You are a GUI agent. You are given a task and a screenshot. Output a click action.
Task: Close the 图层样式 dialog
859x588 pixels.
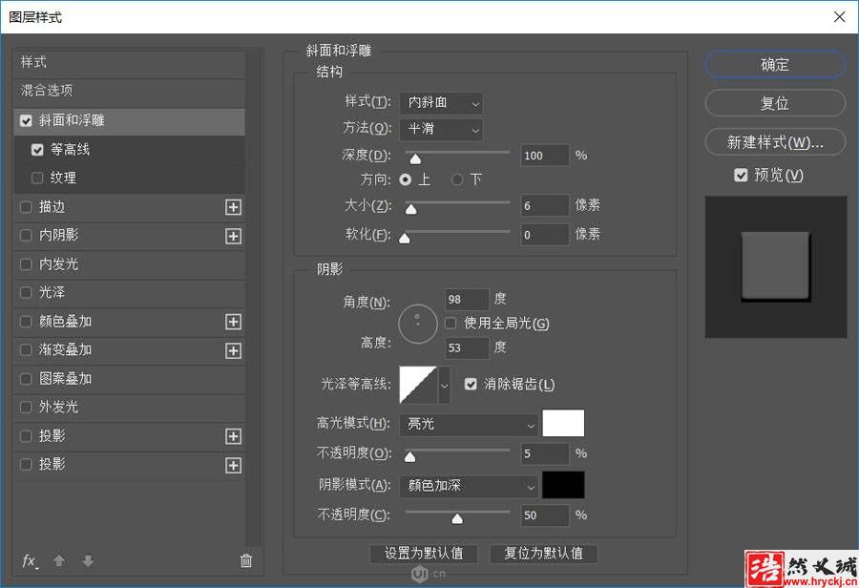click(839, 17)
